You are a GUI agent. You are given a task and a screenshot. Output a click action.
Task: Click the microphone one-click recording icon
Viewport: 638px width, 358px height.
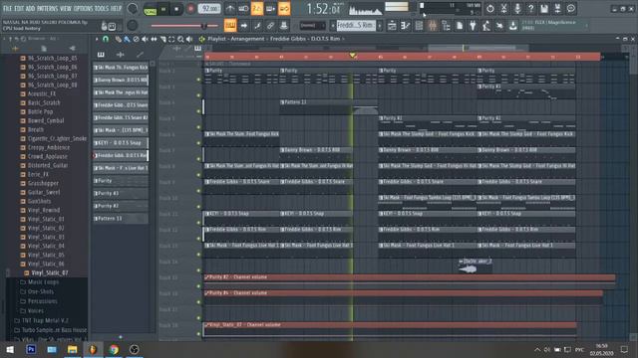pyautogui.click(x=517, y=9)
